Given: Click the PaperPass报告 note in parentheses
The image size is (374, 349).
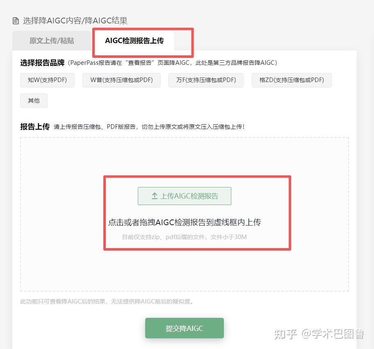Looking at the screenshot, I should [172, 63].
